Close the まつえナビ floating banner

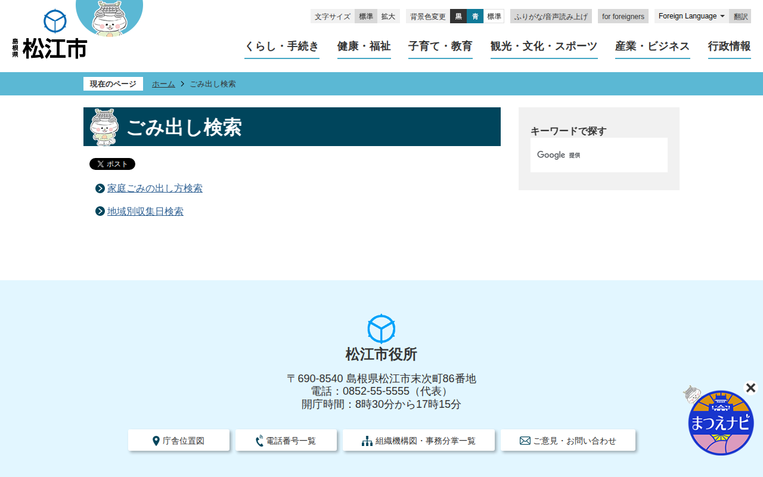[750, 388]
